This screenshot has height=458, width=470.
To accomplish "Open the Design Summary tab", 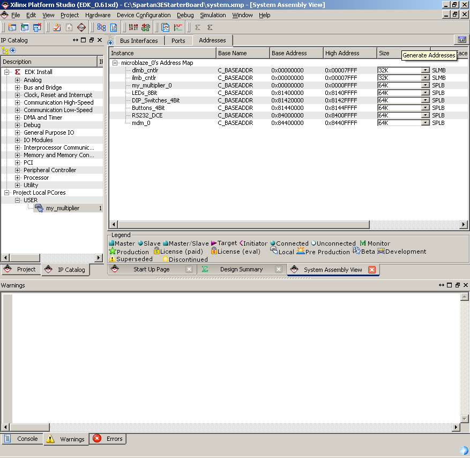I will tap(241, 269).
